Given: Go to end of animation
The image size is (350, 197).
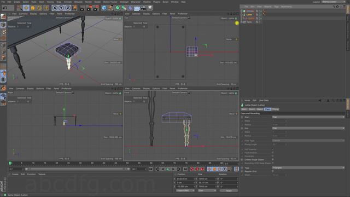Looking at the screenshot, I should (185, 169).
